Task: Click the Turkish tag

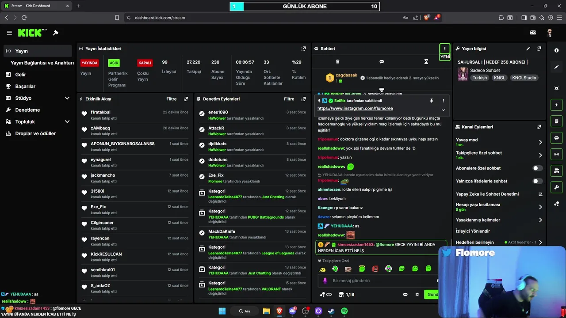Action: (x=479, y=78)
